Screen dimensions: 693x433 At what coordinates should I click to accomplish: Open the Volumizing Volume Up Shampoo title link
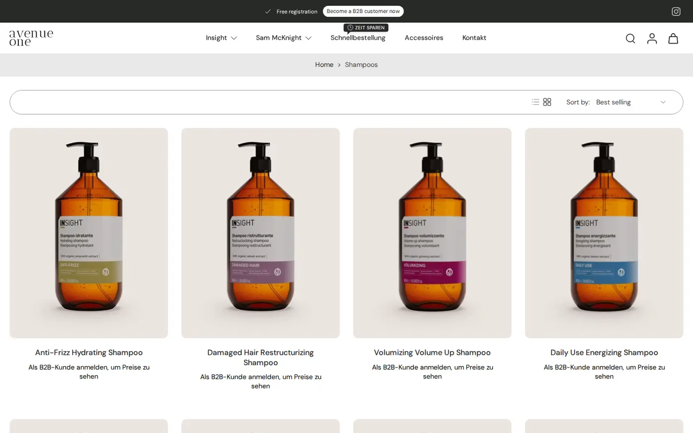[x=432, y=353]
